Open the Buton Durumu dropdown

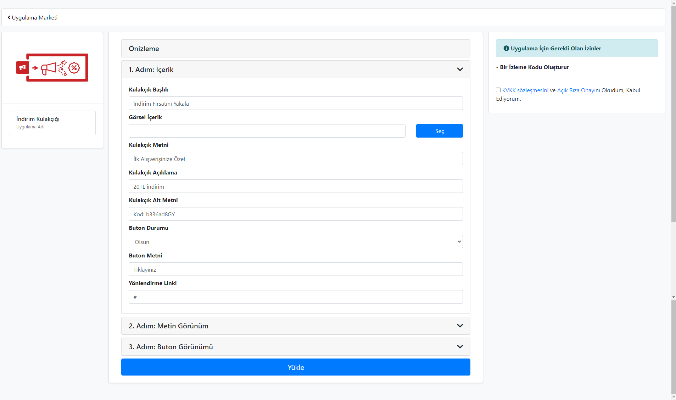[296, 241]
